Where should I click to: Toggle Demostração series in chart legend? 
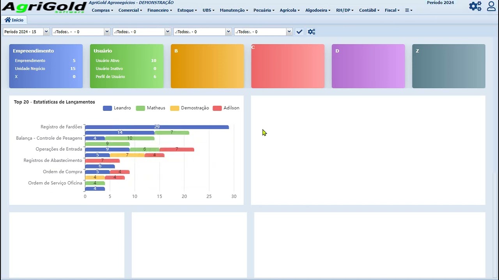coord(189,108)
